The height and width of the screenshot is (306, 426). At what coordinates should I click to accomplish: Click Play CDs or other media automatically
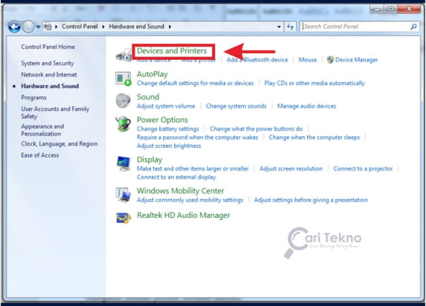[314, 83]
